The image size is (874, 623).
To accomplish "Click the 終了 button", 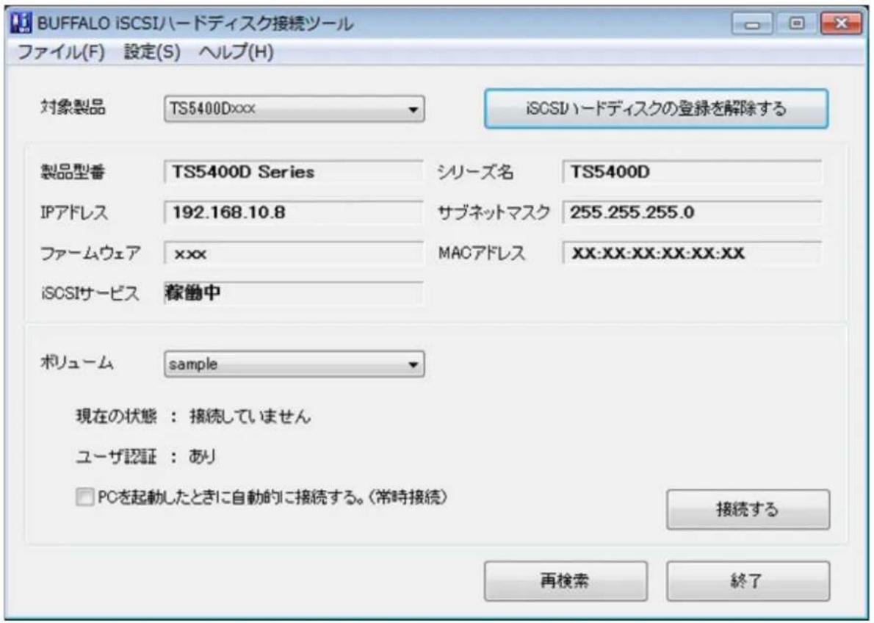I will pyautogui.click(x=748, y=581).
